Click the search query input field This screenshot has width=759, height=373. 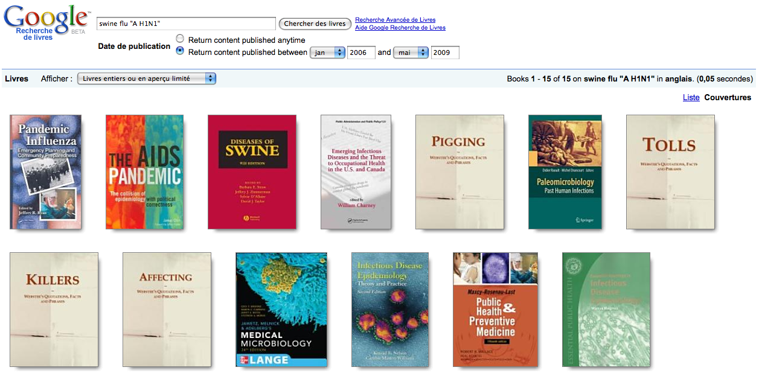pos(186,24)
